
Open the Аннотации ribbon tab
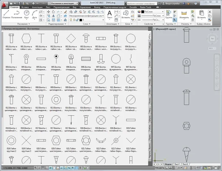[x=37, y=7]
